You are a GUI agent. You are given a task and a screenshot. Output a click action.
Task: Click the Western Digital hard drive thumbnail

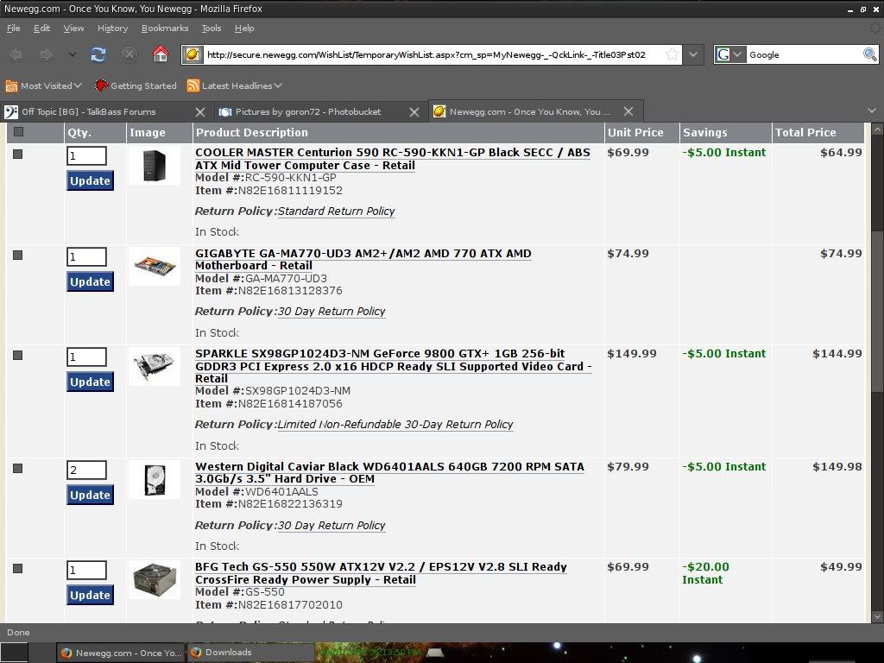[x=155, y=480]
